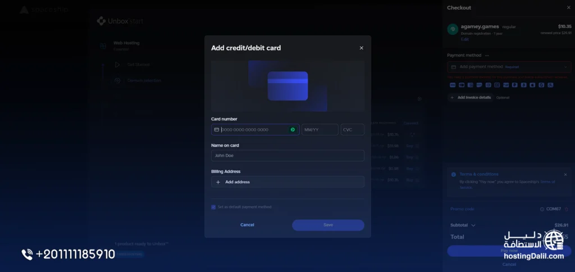Viewport: 575px width, 272px height.
Task: Open Add address for billing address
Action: [287, 182]
